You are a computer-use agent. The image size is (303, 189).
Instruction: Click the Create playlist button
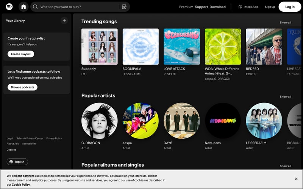(21, 54)
